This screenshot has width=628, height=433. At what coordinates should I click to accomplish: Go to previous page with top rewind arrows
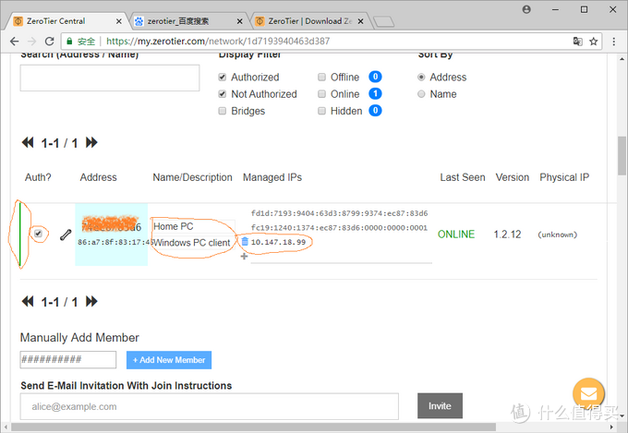coord(28,142)
